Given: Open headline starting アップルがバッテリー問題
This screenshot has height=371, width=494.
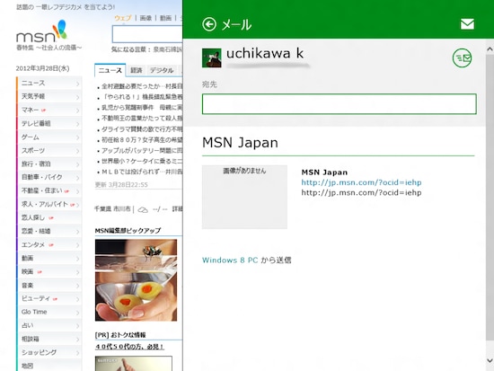Looking at the screenshot, I should (x=142, y=151).
